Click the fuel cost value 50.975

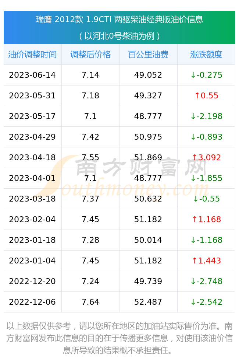[x=148, y=137]
